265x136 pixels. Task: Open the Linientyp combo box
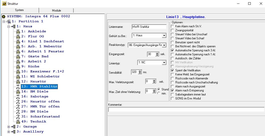(164, 62)
